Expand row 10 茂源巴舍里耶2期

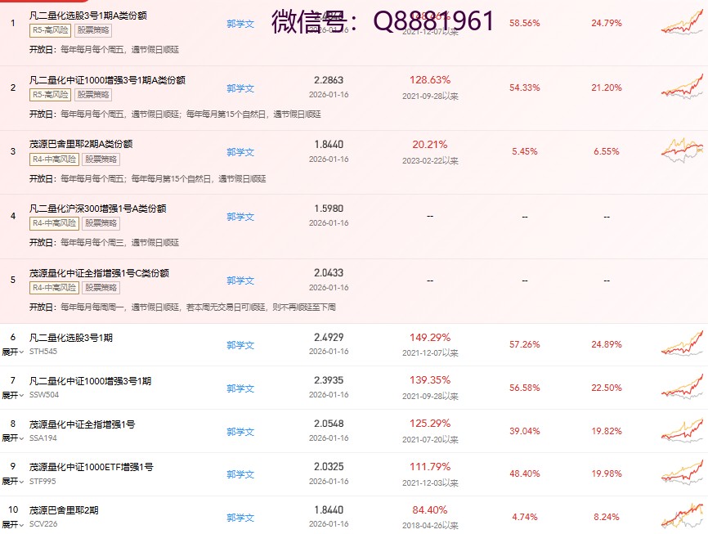pyautogui.click(x=12, y=524)
